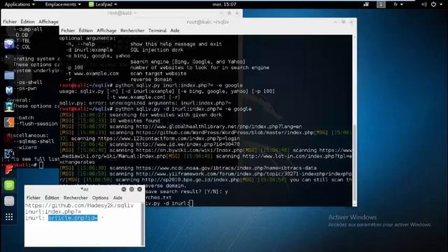Open Fichier menu in back root@kali terminal
The height and width of the screenshot is (252, 448).
[10, 22]
